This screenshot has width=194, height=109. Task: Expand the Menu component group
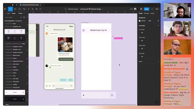point(5,24)
